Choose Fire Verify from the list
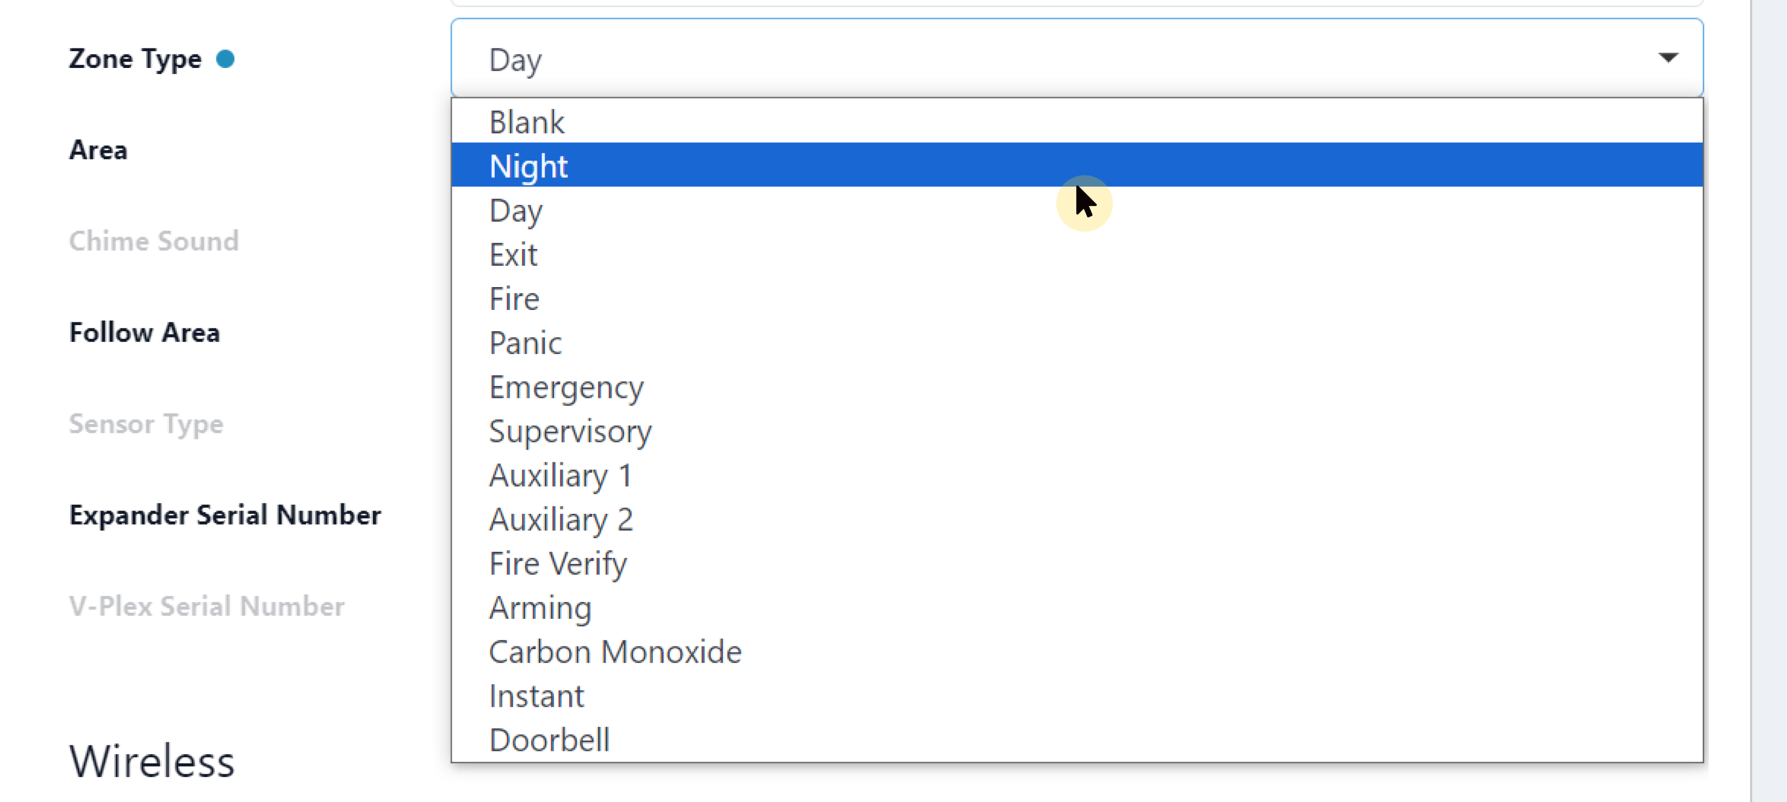This screenshot has width=1787, height=802. click(x=558, y=563)
